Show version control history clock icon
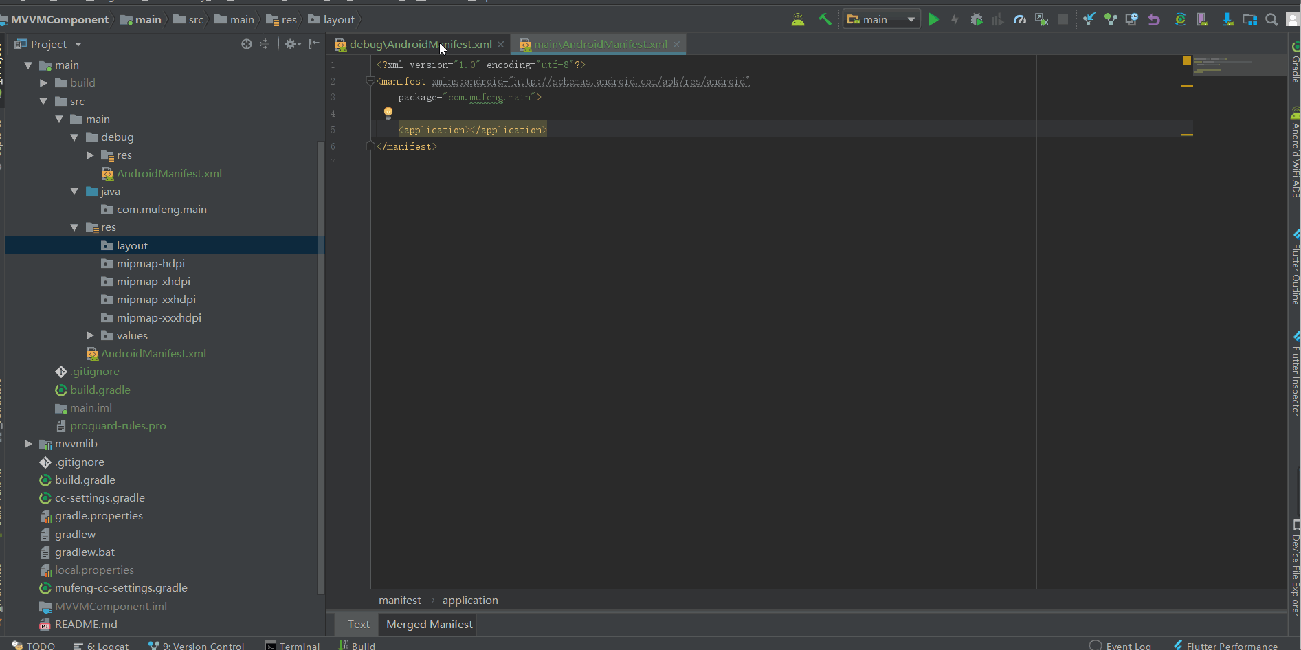Image resolution: width=1301 pixels, height=650 pixels. (x=1132, y=20)
